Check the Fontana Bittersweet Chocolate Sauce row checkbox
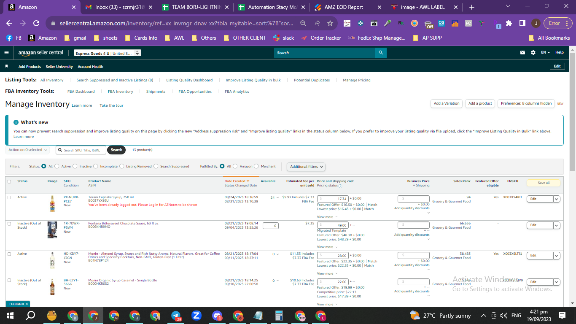This screenshot has height=324, width=576. tap(9, 224)
